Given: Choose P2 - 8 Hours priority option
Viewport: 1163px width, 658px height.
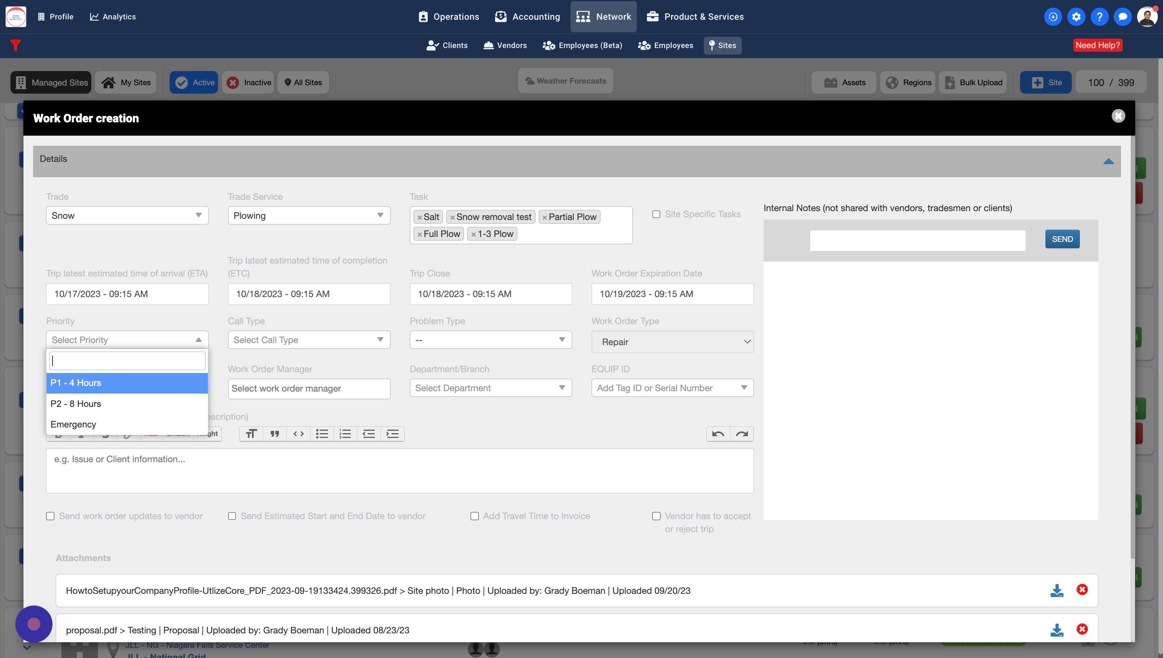Looking at the screenshot, I should point(76,404).
